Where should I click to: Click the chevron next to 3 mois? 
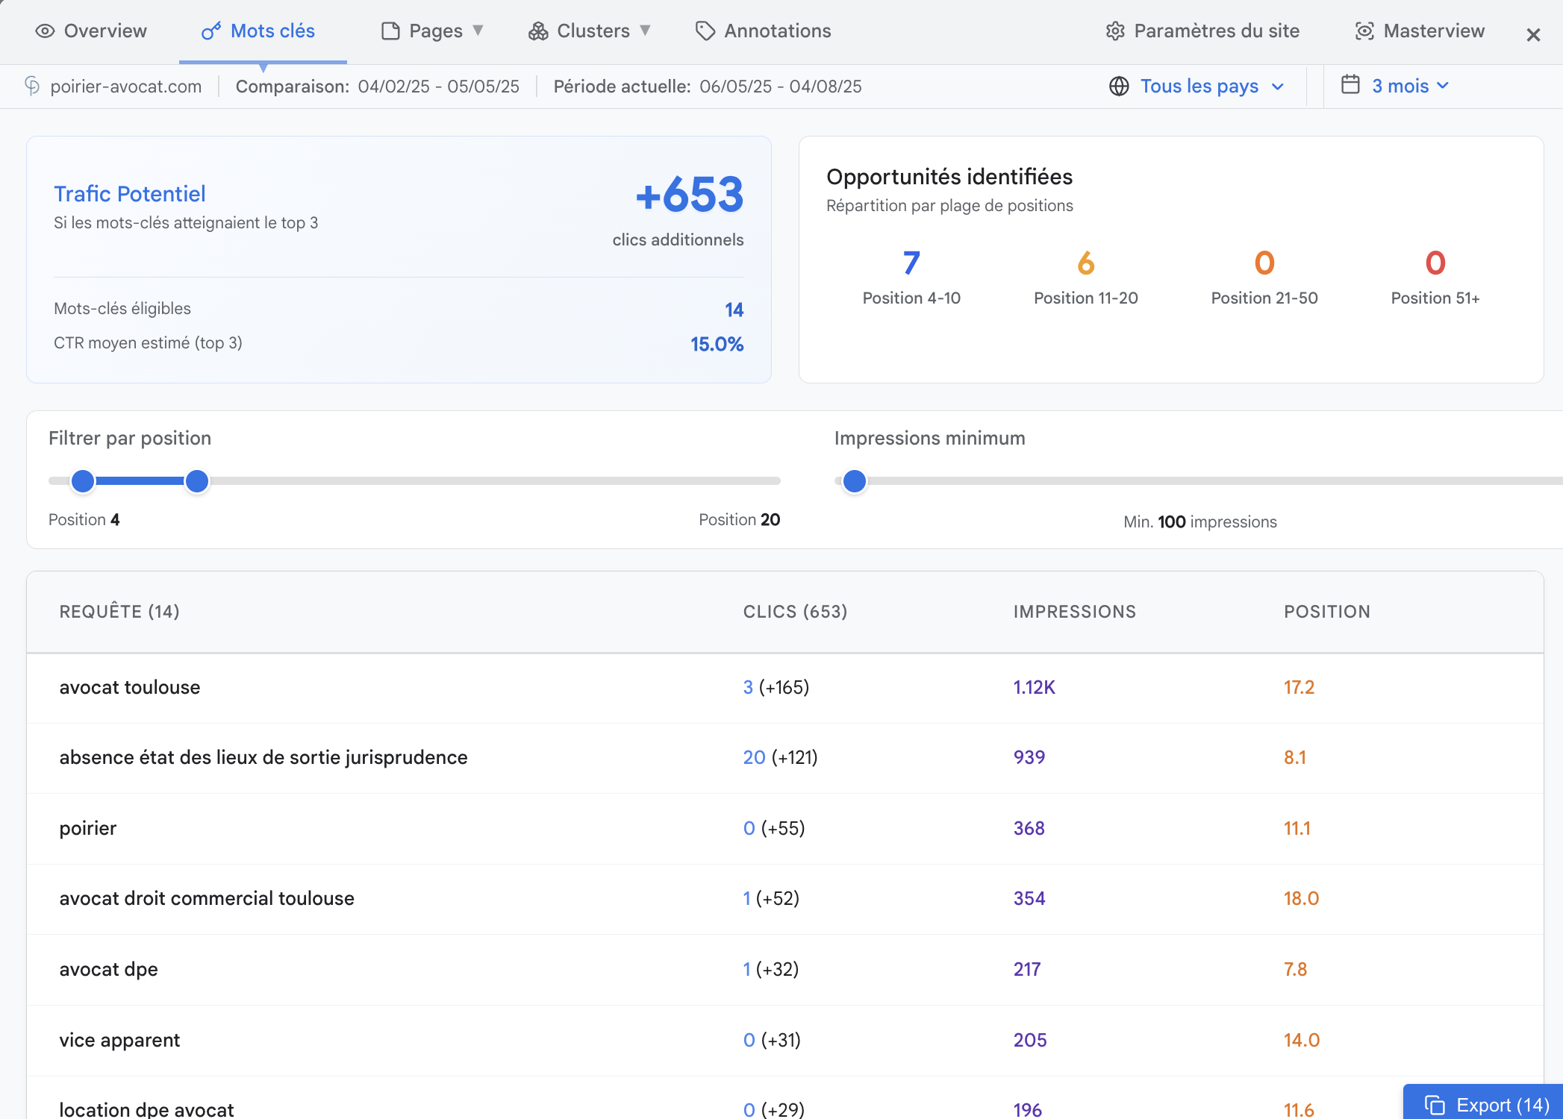[x=1443, y=86]
